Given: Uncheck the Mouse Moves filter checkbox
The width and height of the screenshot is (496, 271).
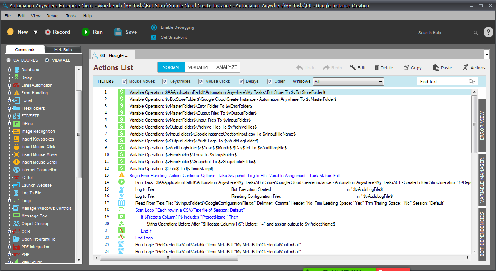Looking at the screenshot, I should tap(124, 82).
